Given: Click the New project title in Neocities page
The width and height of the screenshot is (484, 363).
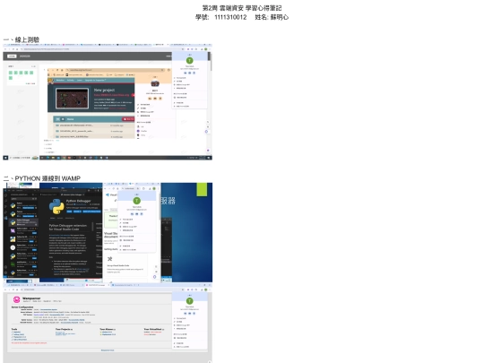Looking at the screenshot, I should pos(104,90).
